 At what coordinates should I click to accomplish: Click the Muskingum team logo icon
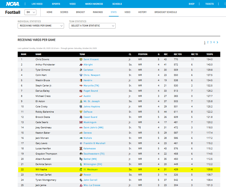[81, 122]
